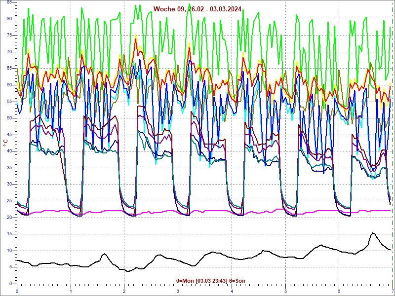Select the y-axis temperature label "40"

click(x=9, y=151)
